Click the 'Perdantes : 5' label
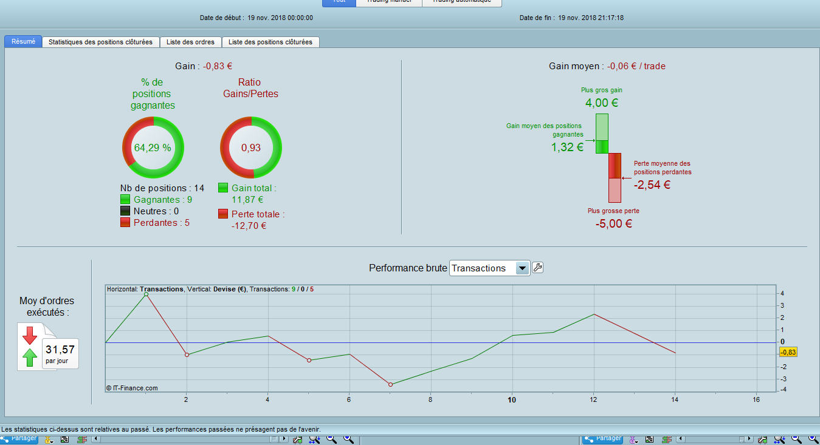This screenshot has height=445, width=820. 162,222
